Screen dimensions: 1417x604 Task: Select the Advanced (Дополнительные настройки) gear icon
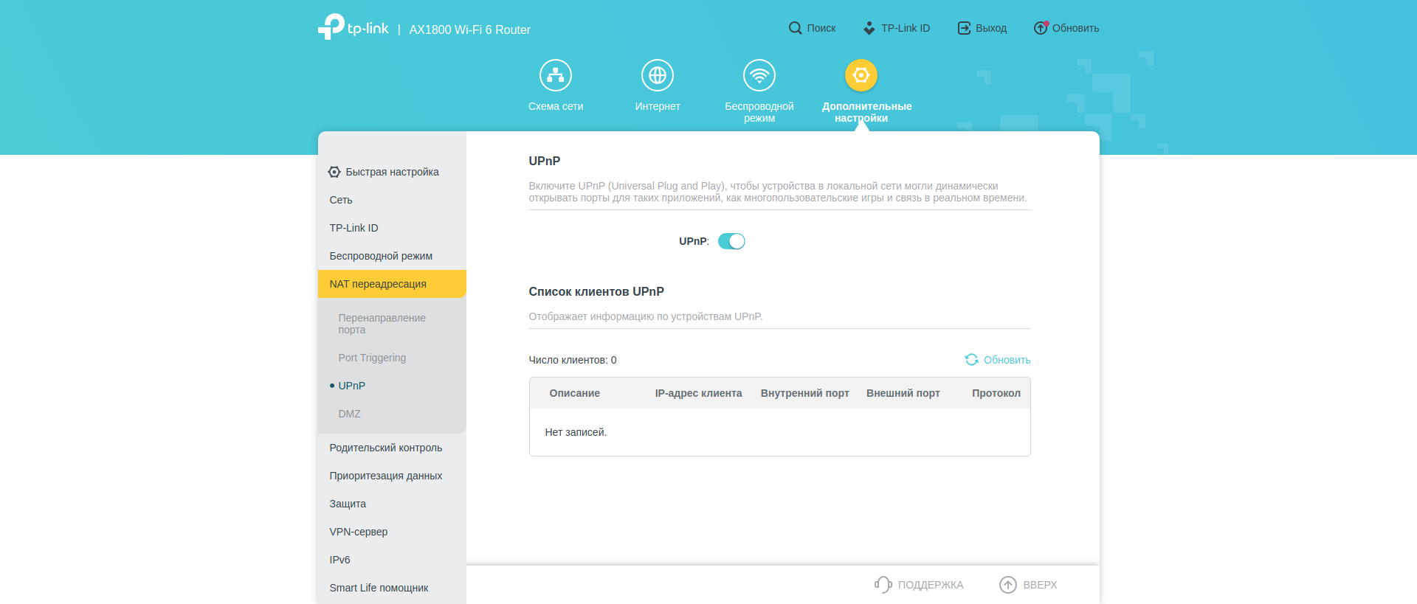point(861,75)
